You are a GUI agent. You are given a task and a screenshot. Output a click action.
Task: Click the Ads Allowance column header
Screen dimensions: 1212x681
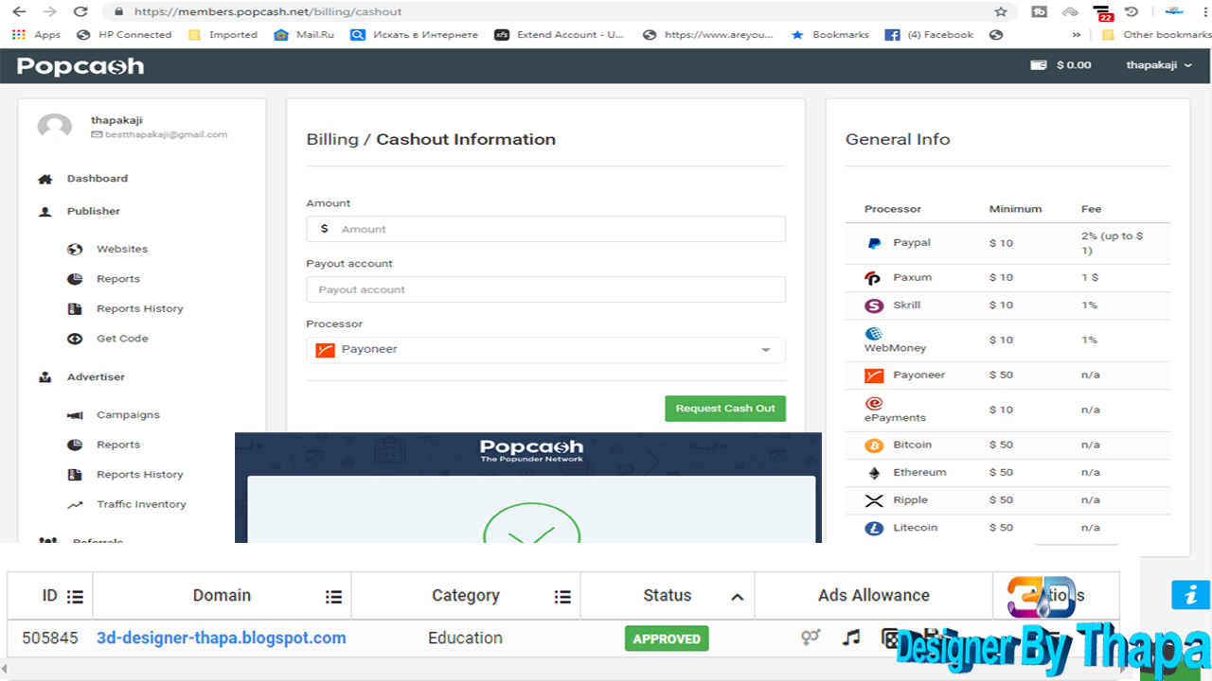click(x=874, y=596)
